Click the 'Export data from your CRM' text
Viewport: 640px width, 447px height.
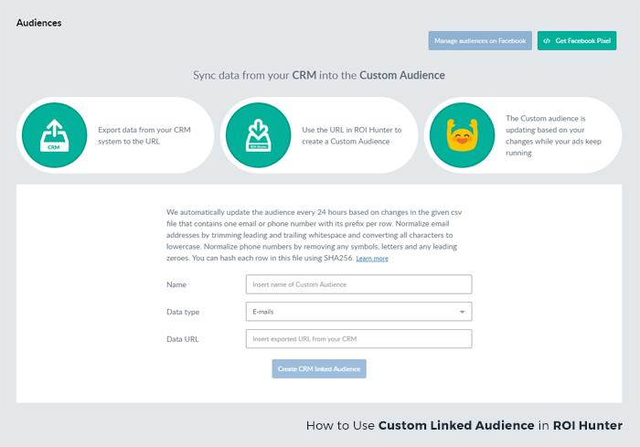coord(144,135)
